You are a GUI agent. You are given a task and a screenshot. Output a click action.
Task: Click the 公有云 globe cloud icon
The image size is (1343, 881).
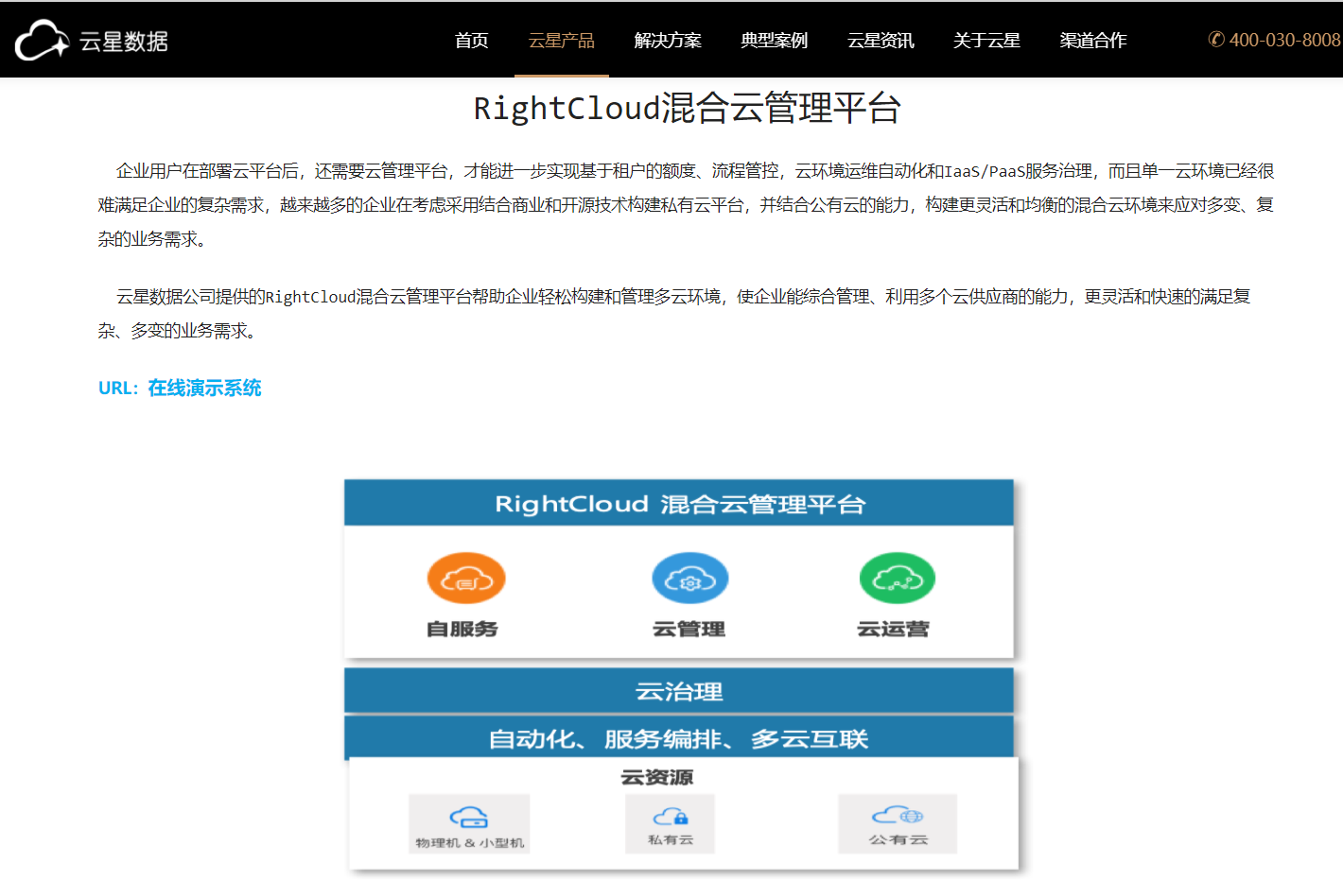[x=898, y=815]
